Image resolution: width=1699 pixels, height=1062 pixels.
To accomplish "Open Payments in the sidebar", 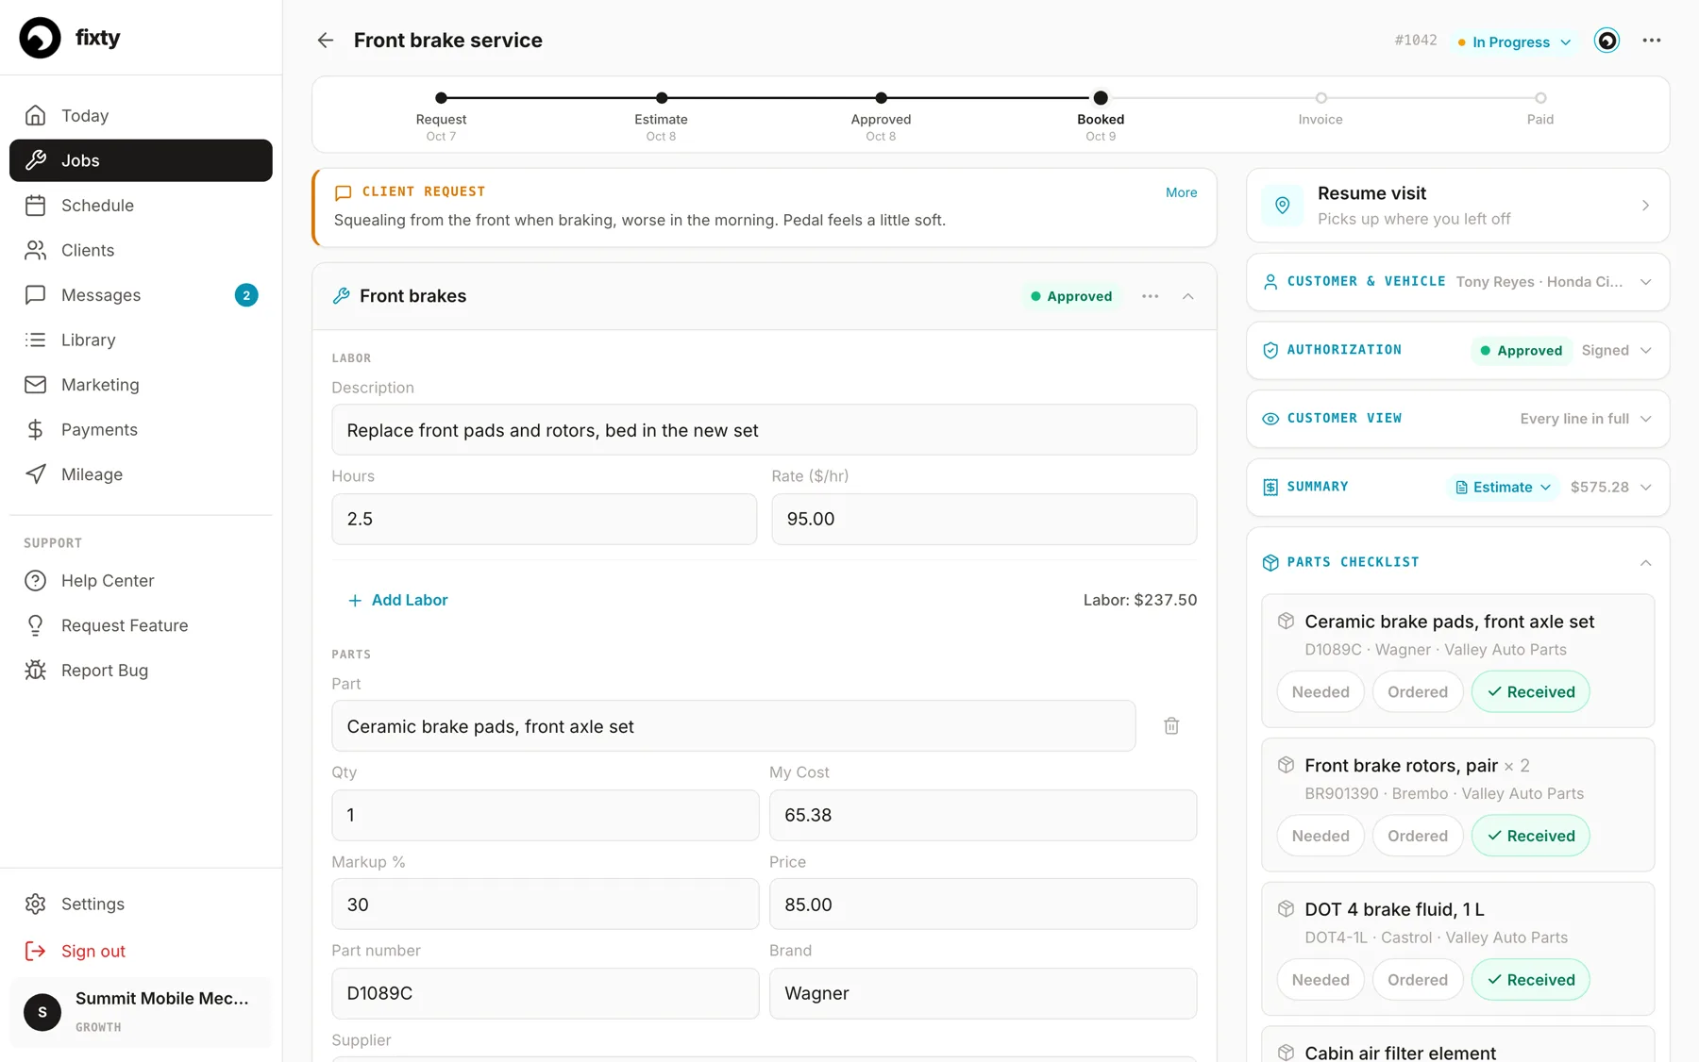I will [141, 429].
